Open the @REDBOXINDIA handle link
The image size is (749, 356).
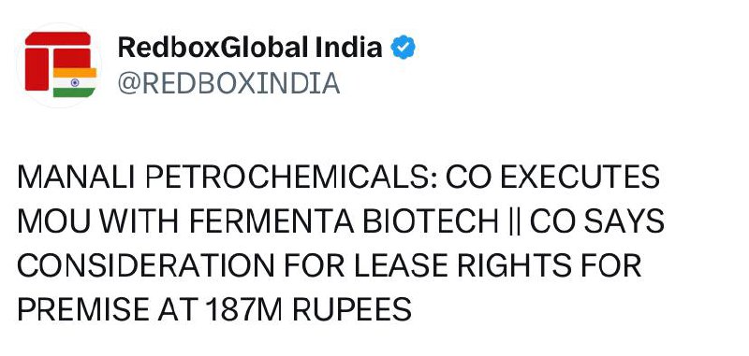click(228, 83)
